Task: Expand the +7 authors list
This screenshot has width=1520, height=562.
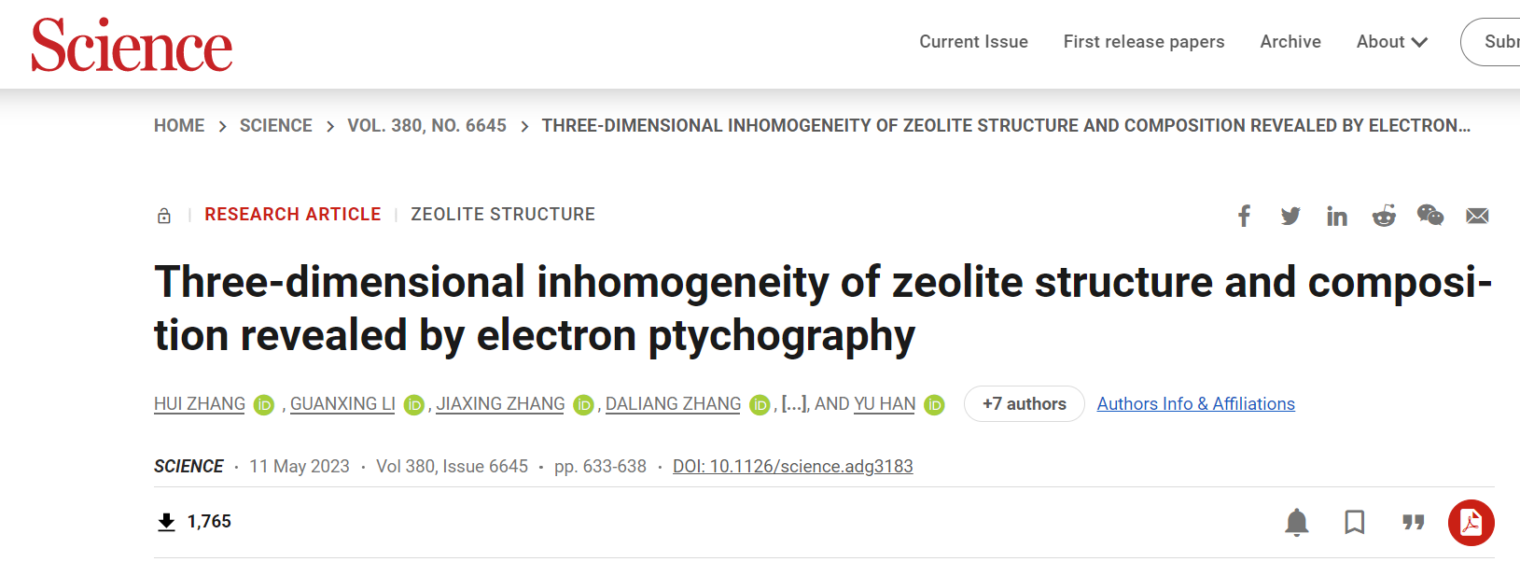Action: coord(1025,404)
